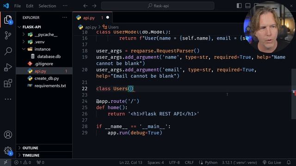
Task: Toggle the primary side bar layout icon
Action: [239, 6]
